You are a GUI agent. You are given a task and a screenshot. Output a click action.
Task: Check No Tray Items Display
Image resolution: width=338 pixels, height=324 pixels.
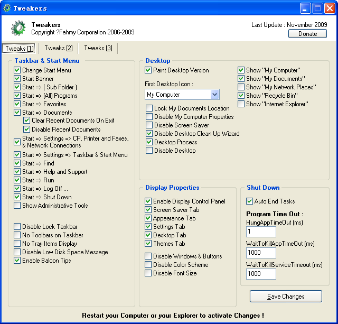tap(17, 244)
